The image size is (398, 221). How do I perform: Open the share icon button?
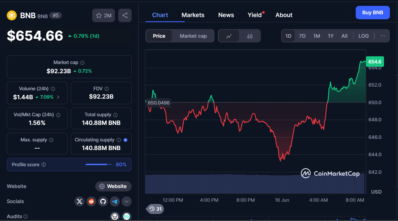(x=125, y=15)
